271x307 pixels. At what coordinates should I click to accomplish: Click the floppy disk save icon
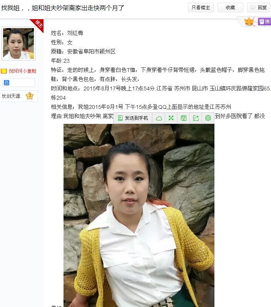[183, 118]
